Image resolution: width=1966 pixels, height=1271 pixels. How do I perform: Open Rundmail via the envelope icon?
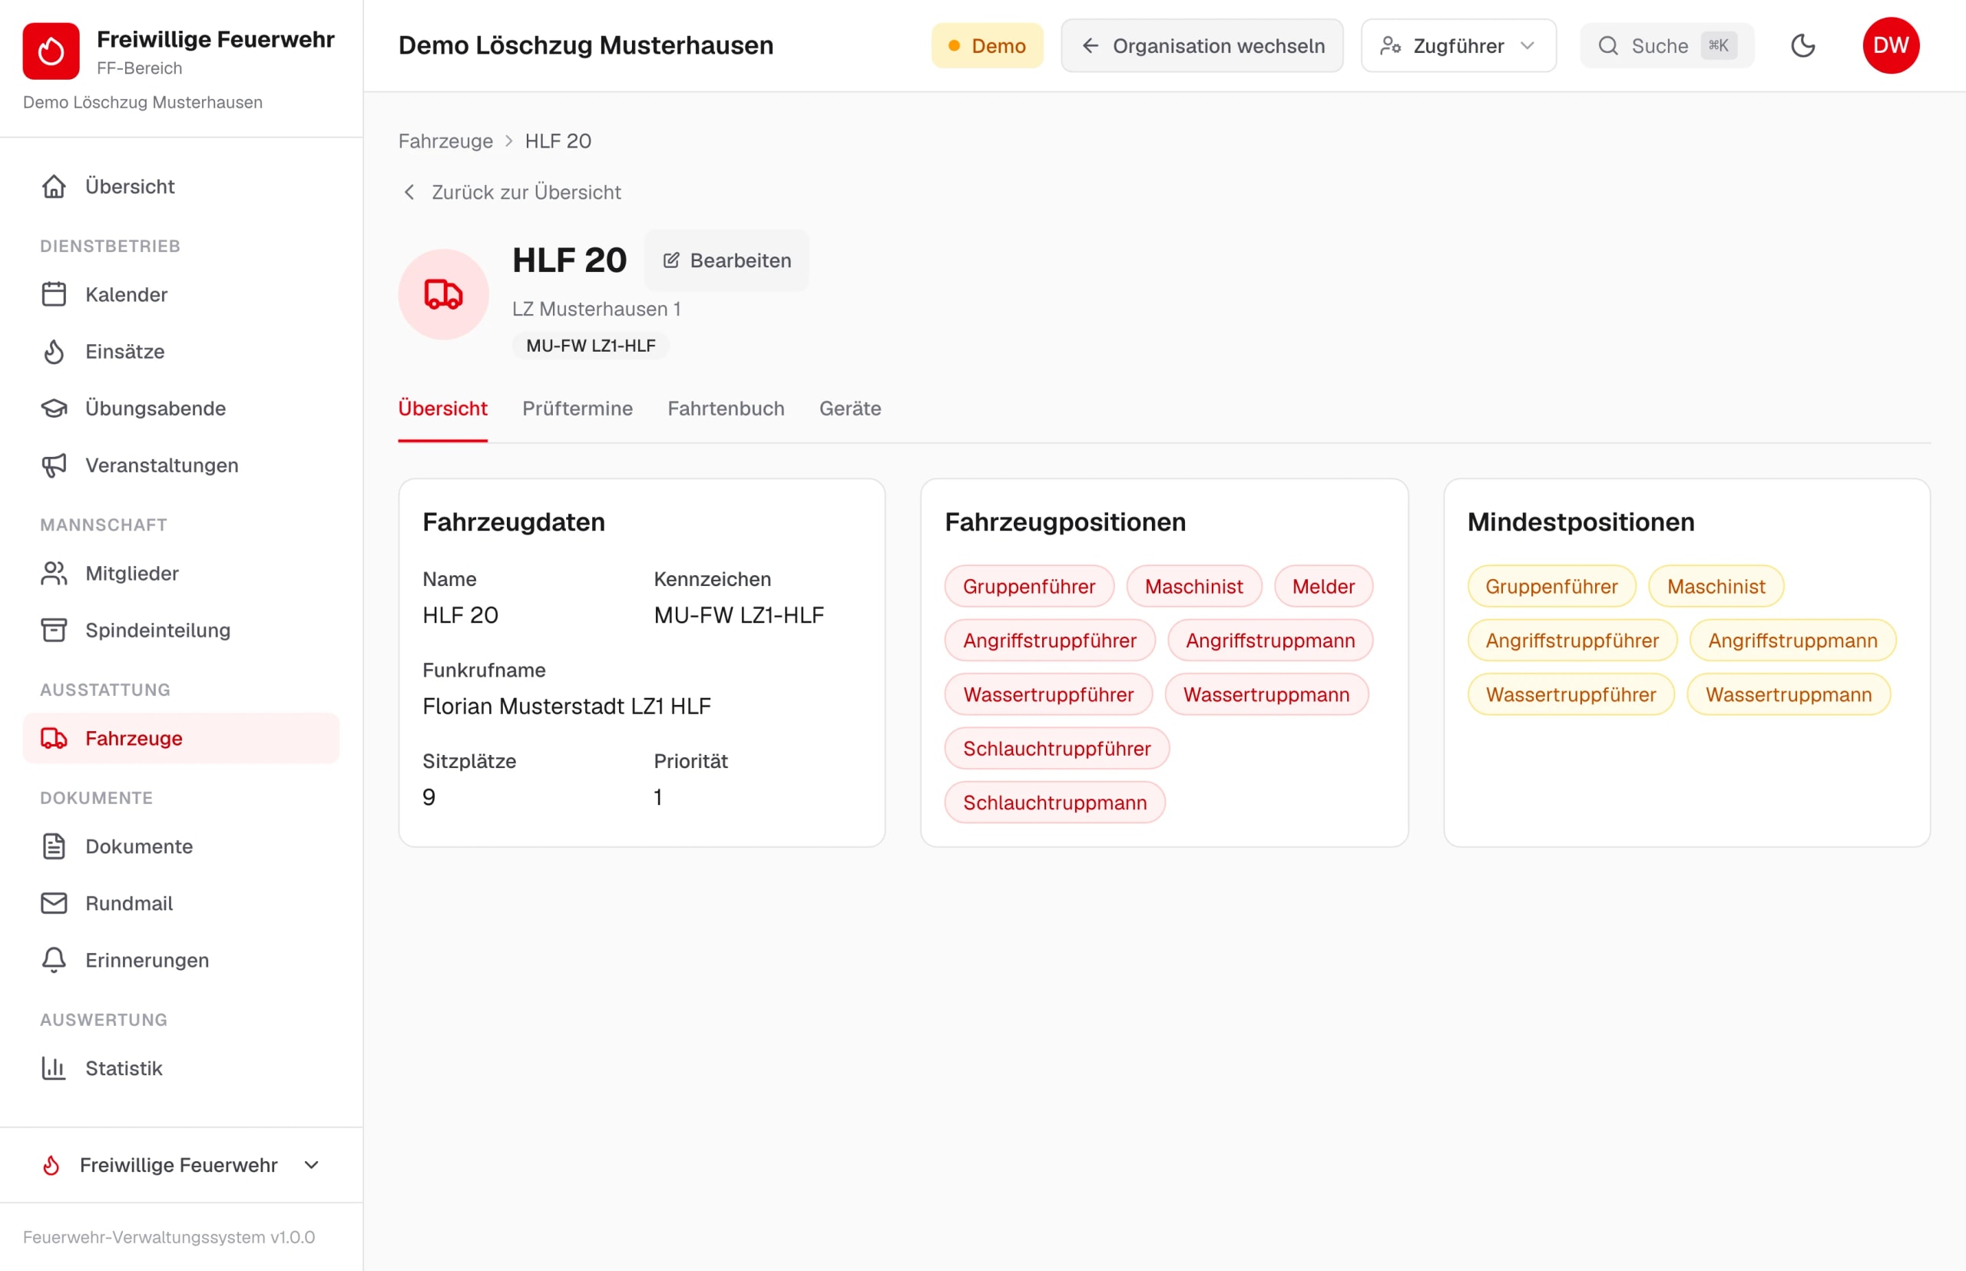click(x=55, y=904)
